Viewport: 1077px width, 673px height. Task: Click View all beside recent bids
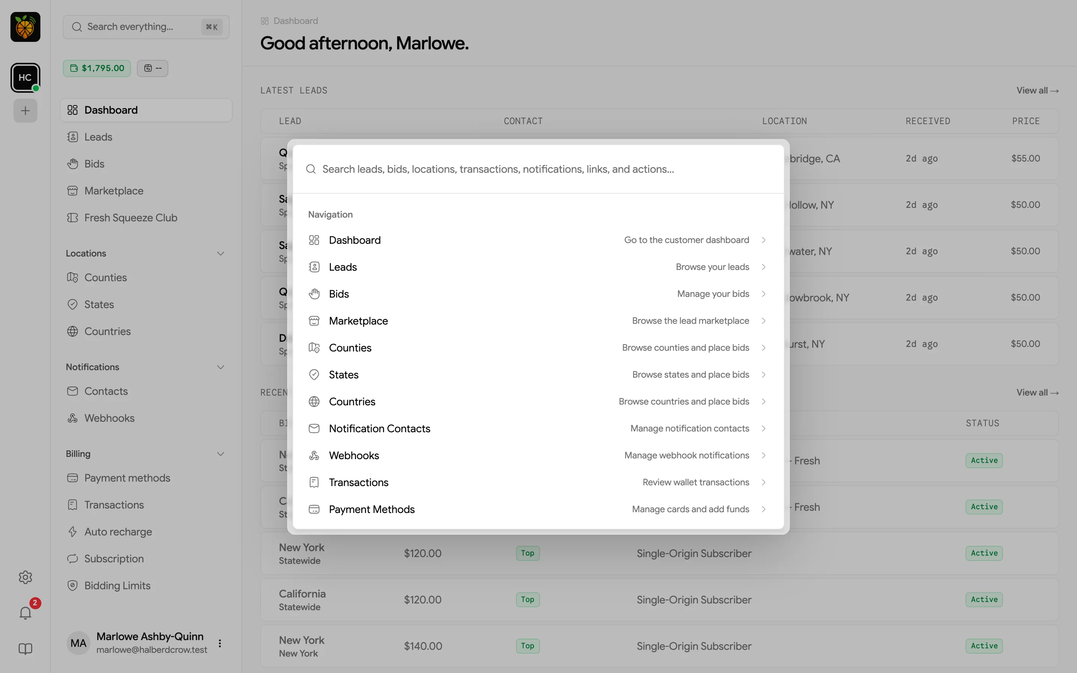pyautogui.click(x=1037, y=393)
